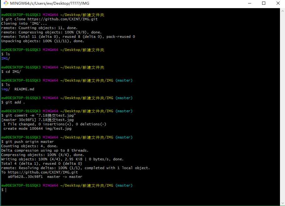Click 'Unpacking objects: 100% (11/11), done.' line
The image size is (285, 206).
pyautogui.click(x=43, y=41)
